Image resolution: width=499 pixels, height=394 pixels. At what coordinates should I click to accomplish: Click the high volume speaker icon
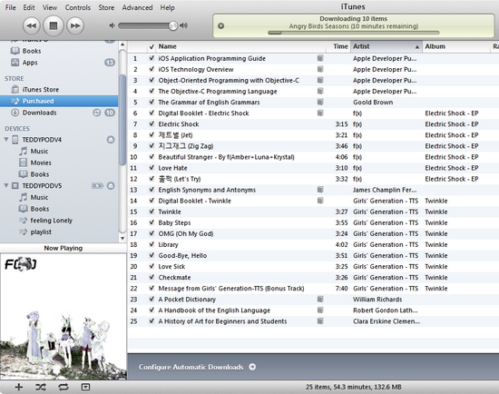tap(183, 25)
